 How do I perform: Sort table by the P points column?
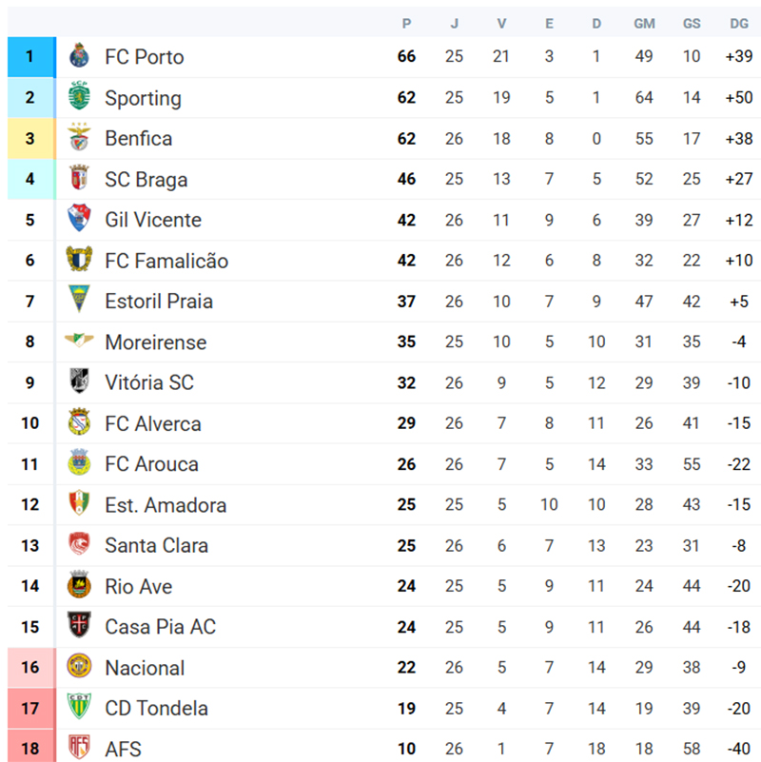pyautogui.click(x=406, y=23)
